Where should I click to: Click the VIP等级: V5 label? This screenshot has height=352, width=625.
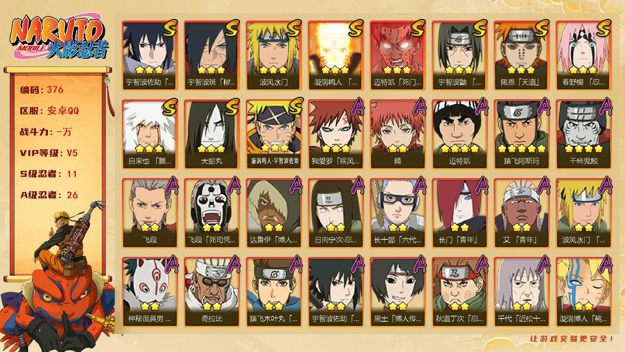coord(49,153)
